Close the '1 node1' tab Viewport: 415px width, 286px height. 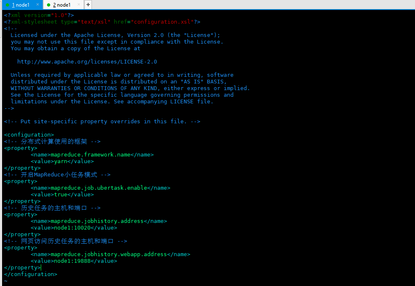pyautogui.click(x=37, y=5)
